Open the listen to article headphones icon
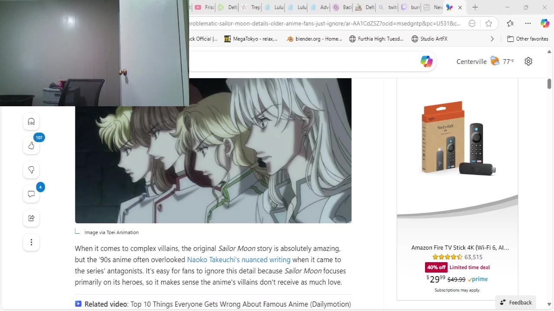This screenshot has width=554, height=311. point(31,122)
